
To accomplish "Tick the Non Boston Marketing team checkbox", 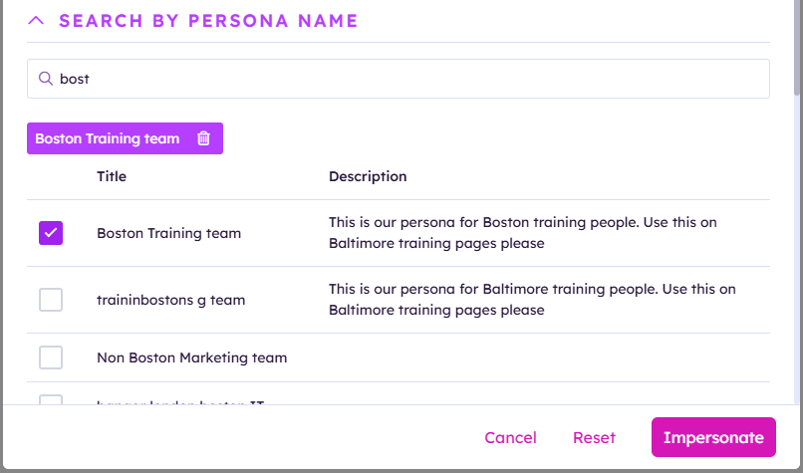I will coord(51,357).
